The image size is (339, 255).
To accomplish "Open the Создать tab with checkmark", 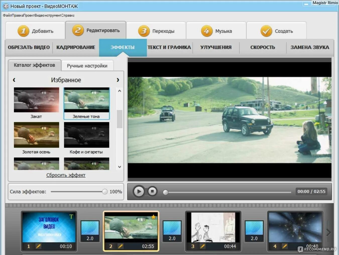I will tap(276, 31).
